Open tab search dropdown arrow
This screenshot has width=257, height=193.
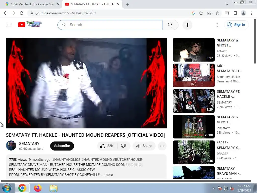pyautogui.click(x=227, y=4)
